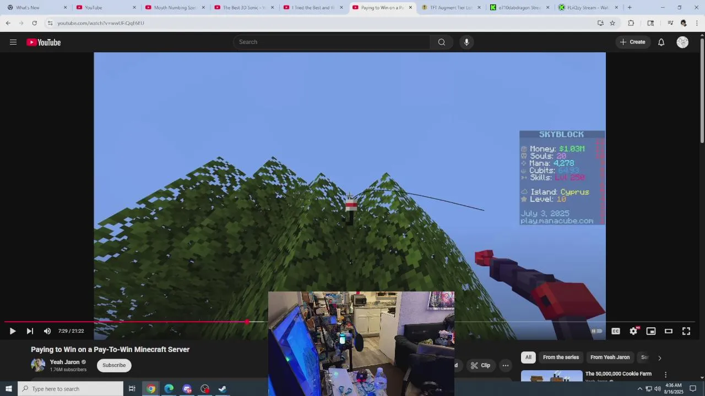Click the Search input field
705x396 pixels.
click(332, 42)
